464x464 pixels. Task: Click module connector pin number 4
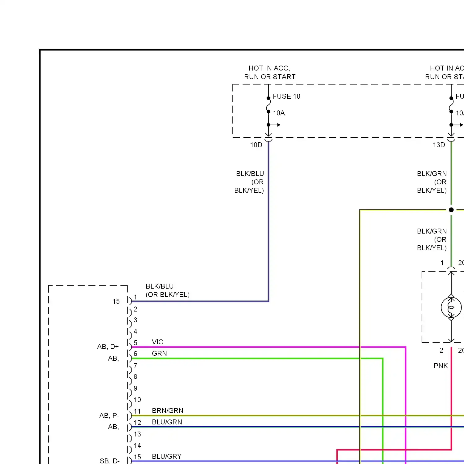(135, 331)
